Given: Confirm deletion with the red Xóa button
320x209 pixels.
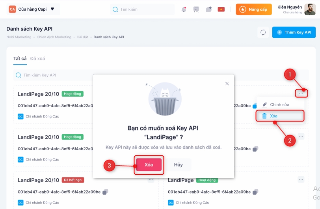Looking at the screenshot, I should coord(149,165).
